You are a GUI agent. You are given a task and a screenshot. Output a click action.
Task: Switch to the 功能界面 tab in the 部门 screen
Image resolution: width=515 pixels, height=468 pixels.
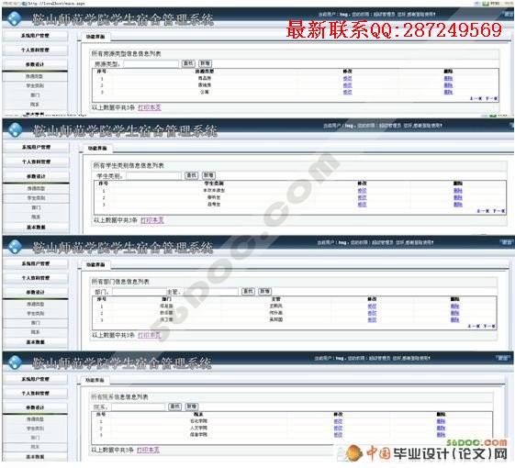[x=95, y=264]
